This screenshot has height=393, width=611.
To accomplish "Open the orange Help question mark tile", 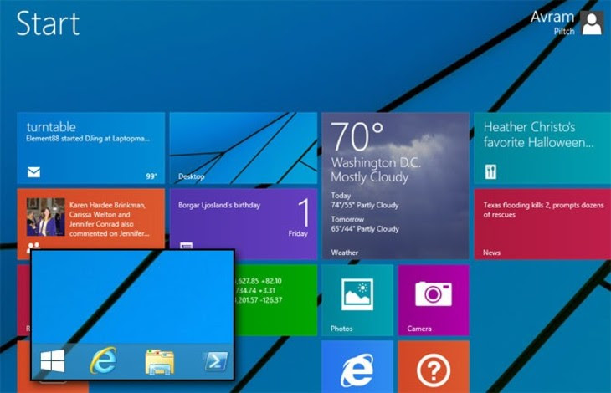I will tap(433, 368).
